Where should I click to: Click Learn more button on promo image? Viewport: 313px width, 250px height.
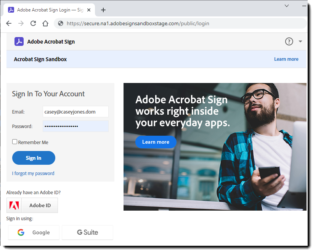tap(156, 142)
